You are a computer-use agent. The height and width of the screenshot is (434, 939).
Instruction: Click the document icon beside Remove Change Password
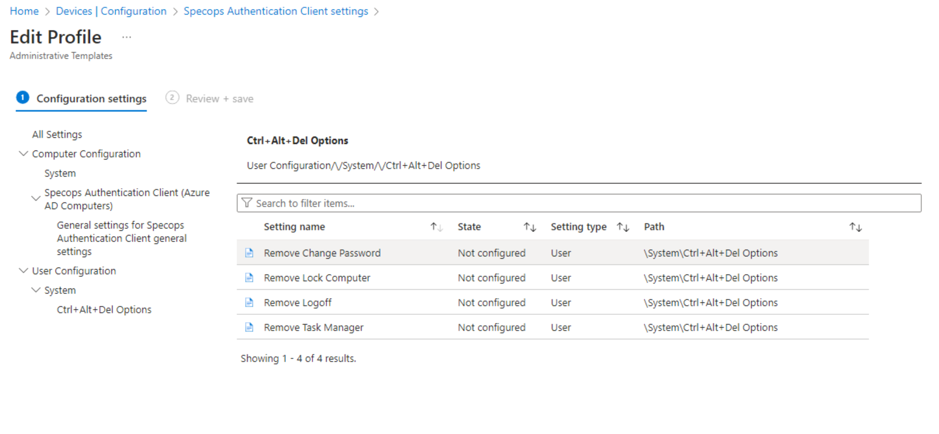tap(249, 253)
